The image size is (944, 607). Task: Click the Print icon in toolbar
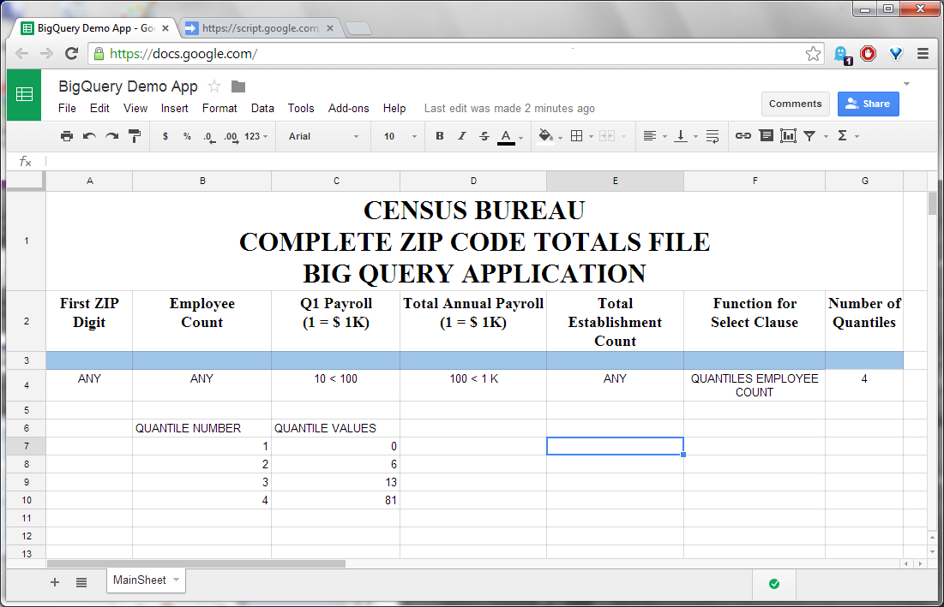(67, 136)
